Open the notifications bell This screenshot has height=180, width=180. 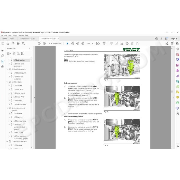[x=161, y=39]
